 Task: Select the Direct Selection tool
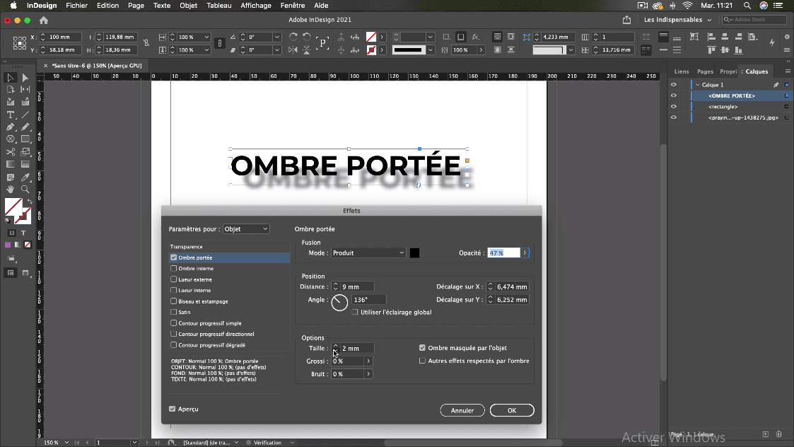[25, 78]
